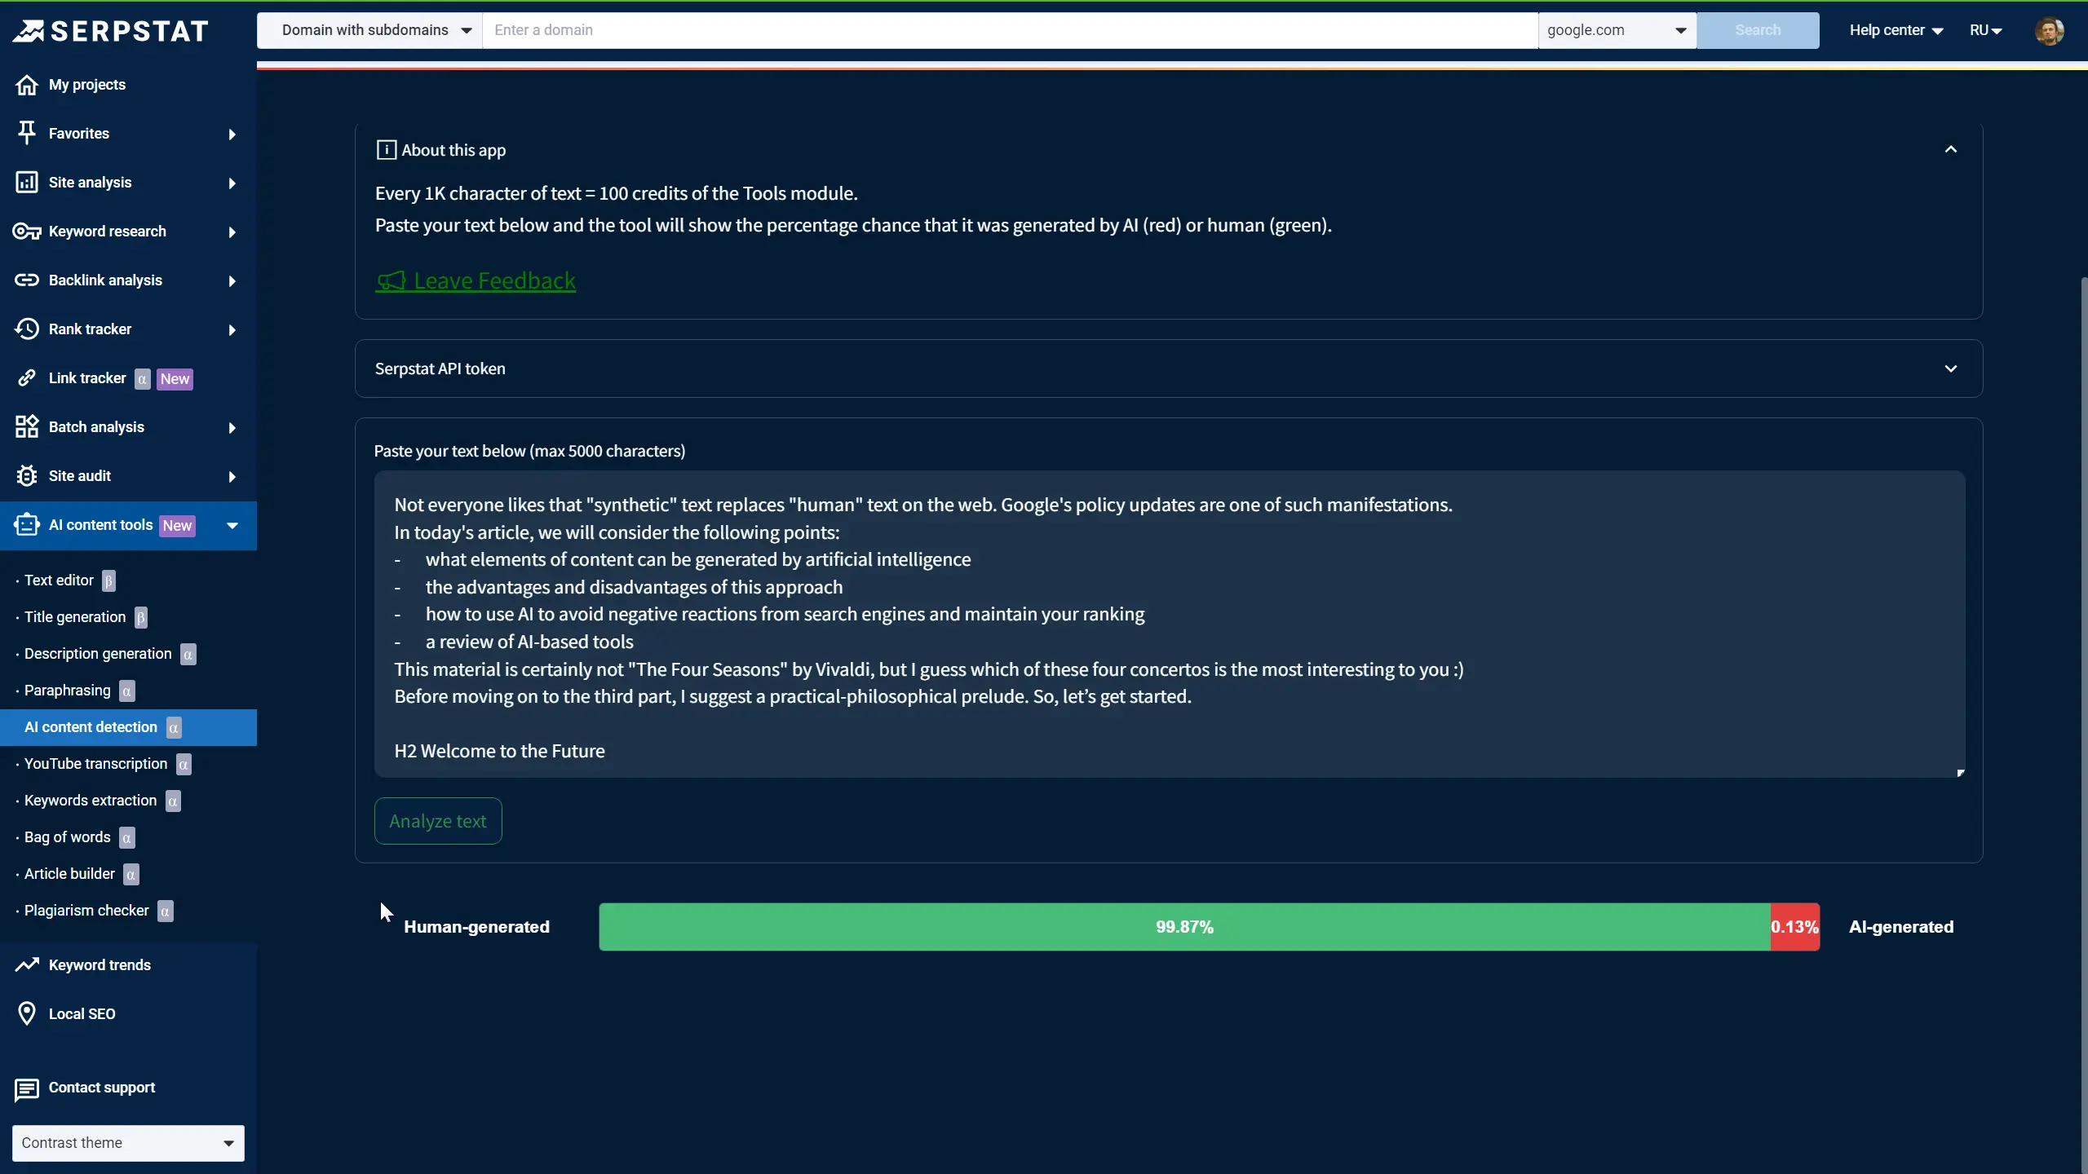Click the Favorites pin icon
Screen dimensions: 2088x1174
point(27,133)
